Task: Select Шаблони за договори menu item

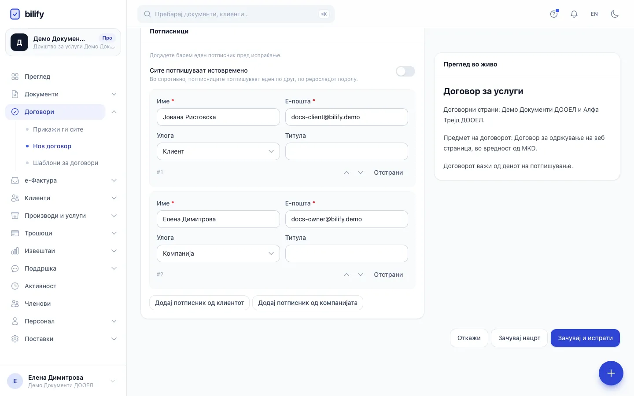Action: [x=66, y=163]
